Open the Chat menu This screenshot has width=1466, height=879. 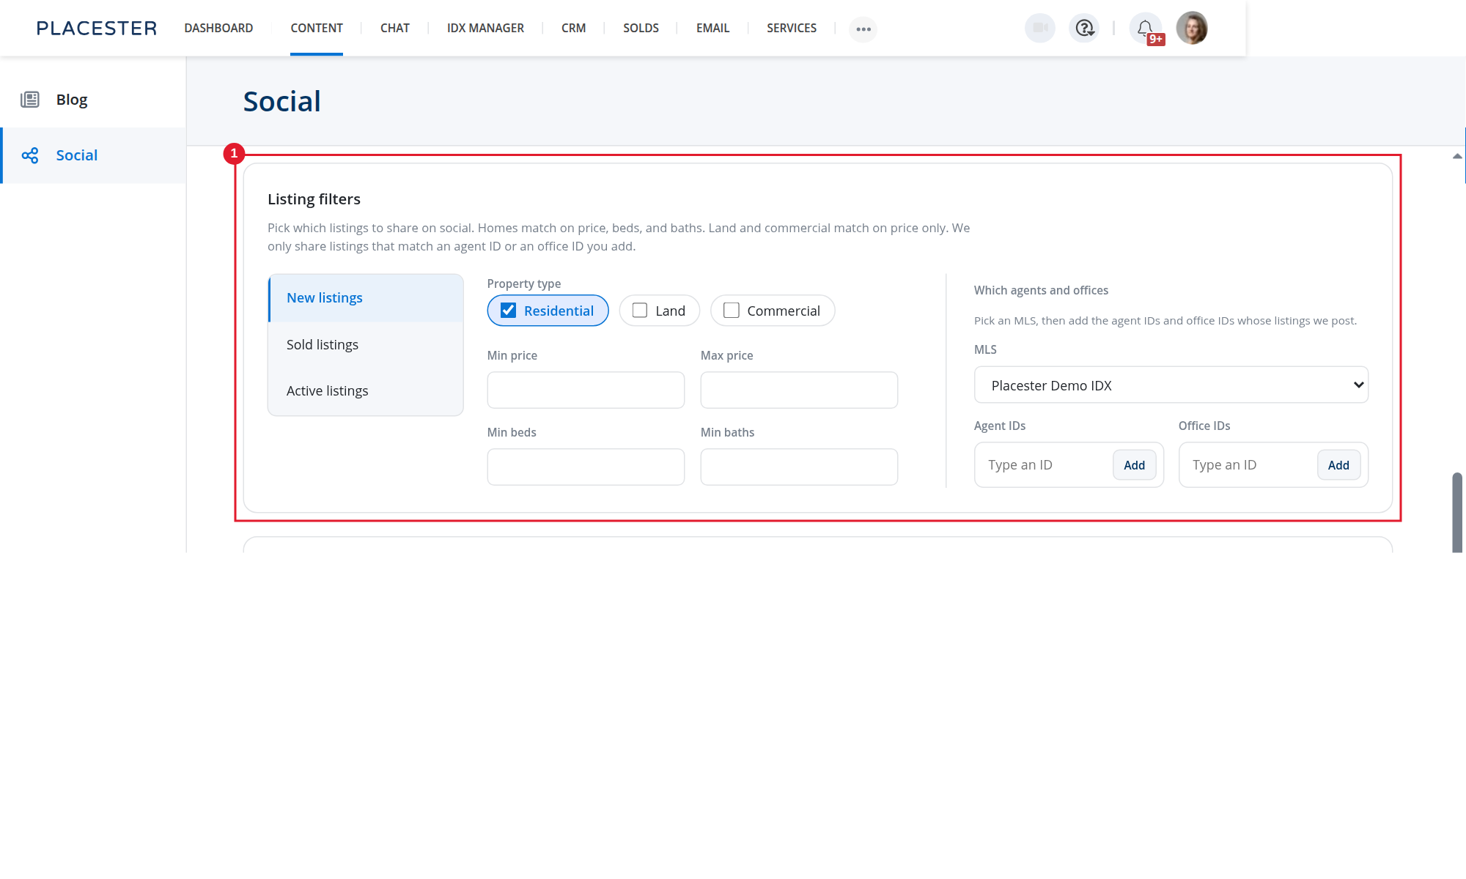(x=395, y=29)
